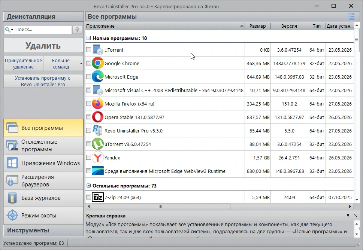Screen dimensions: 363x250
Task: Click the Microsoft Visual C++ 2008 icon
Action: coord(98,90)
